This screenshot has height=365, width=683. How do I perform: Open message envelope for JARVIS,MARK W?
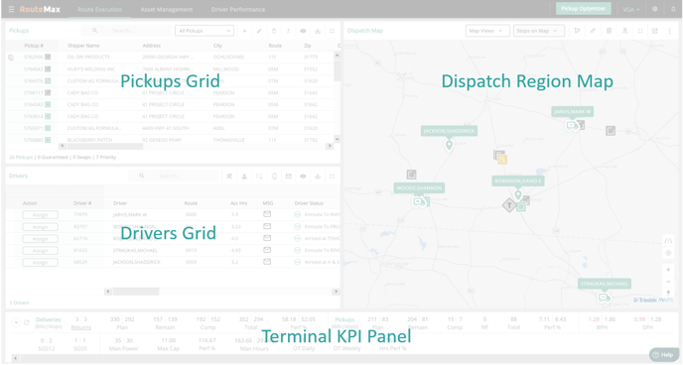click(x=267, y=214)
